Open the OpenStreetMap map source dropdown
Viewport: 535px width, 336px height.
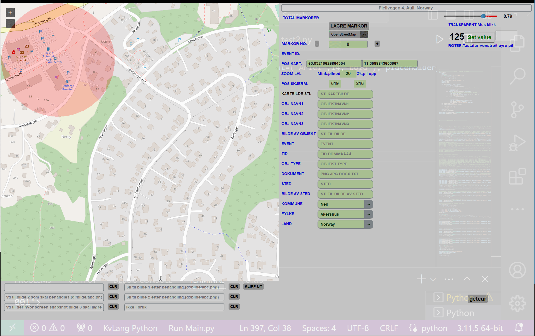click(364, 34)
